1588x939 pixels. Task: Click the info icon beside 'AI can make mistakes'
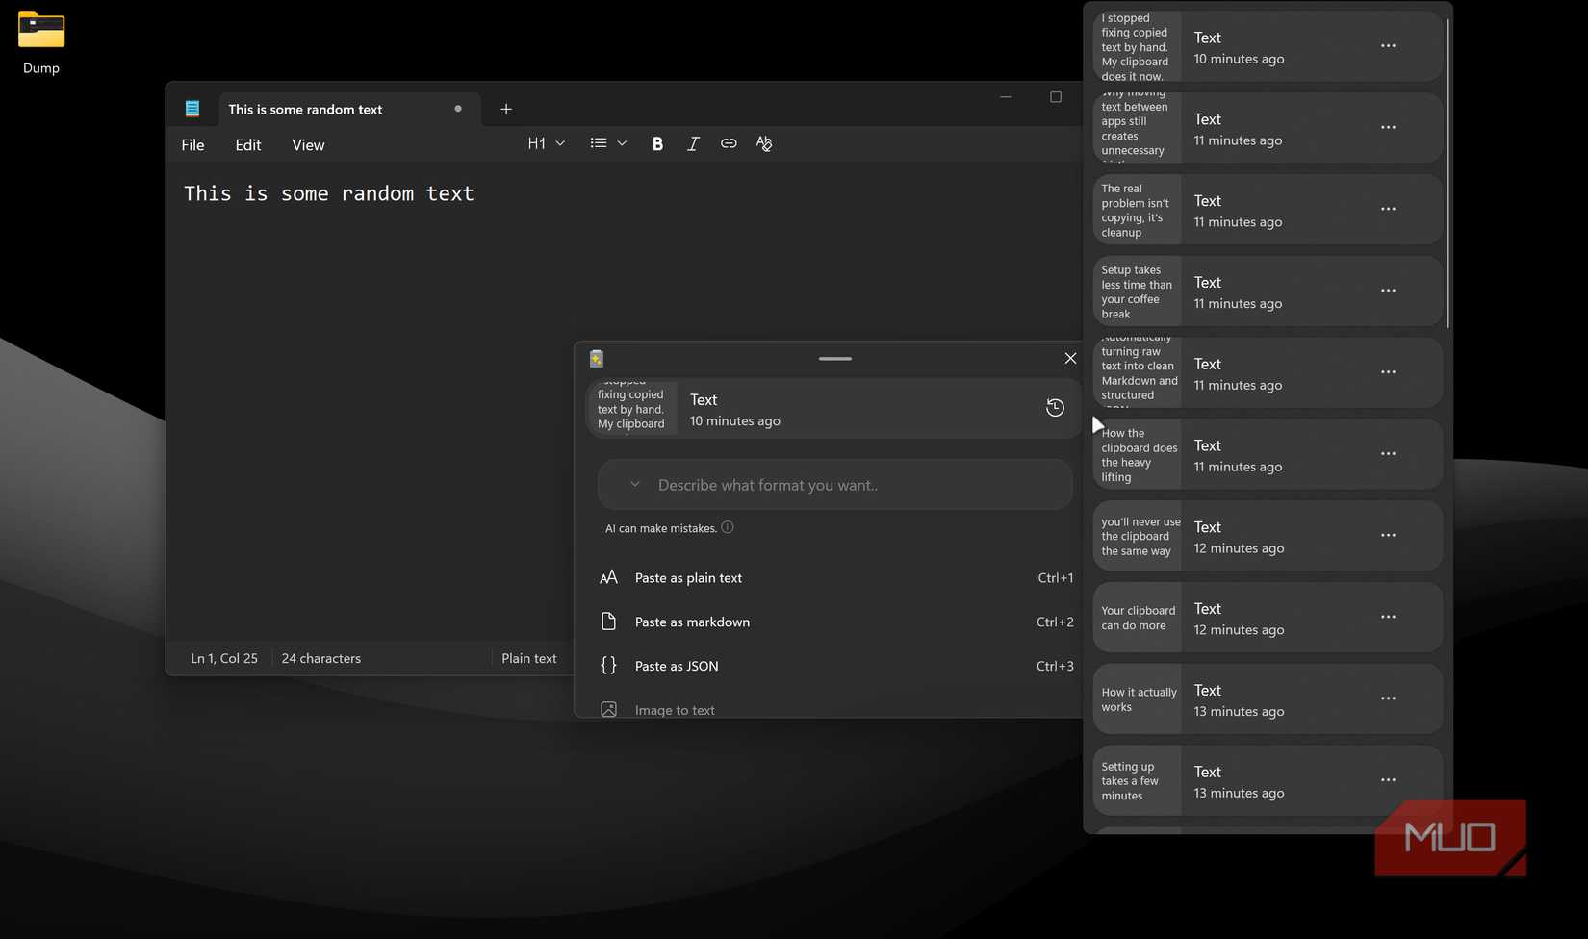coord(728,527)
